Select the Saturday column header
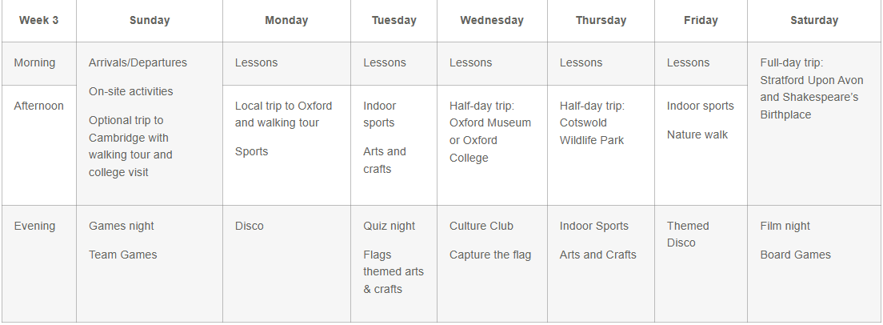The width and height of the screenshot is (883, 325). point(813,21)
